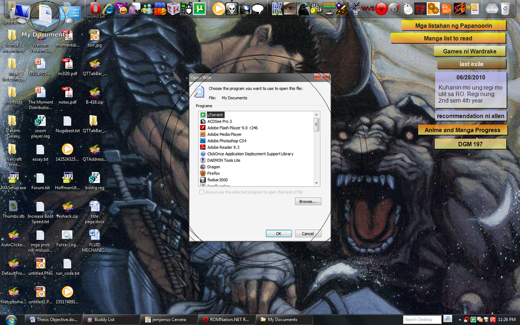Open the kisstig.reg desktop file
Viewport: 520px width, 325px height.
point(94,181)
